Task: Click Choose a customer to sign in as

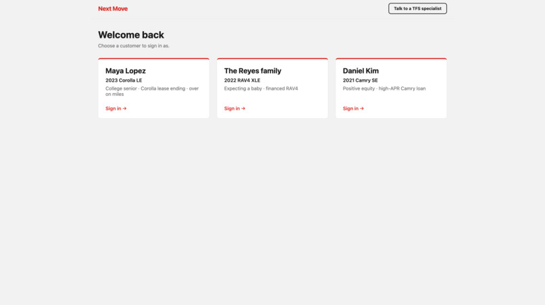Action: pyautogui.click(x=134, y=46)
